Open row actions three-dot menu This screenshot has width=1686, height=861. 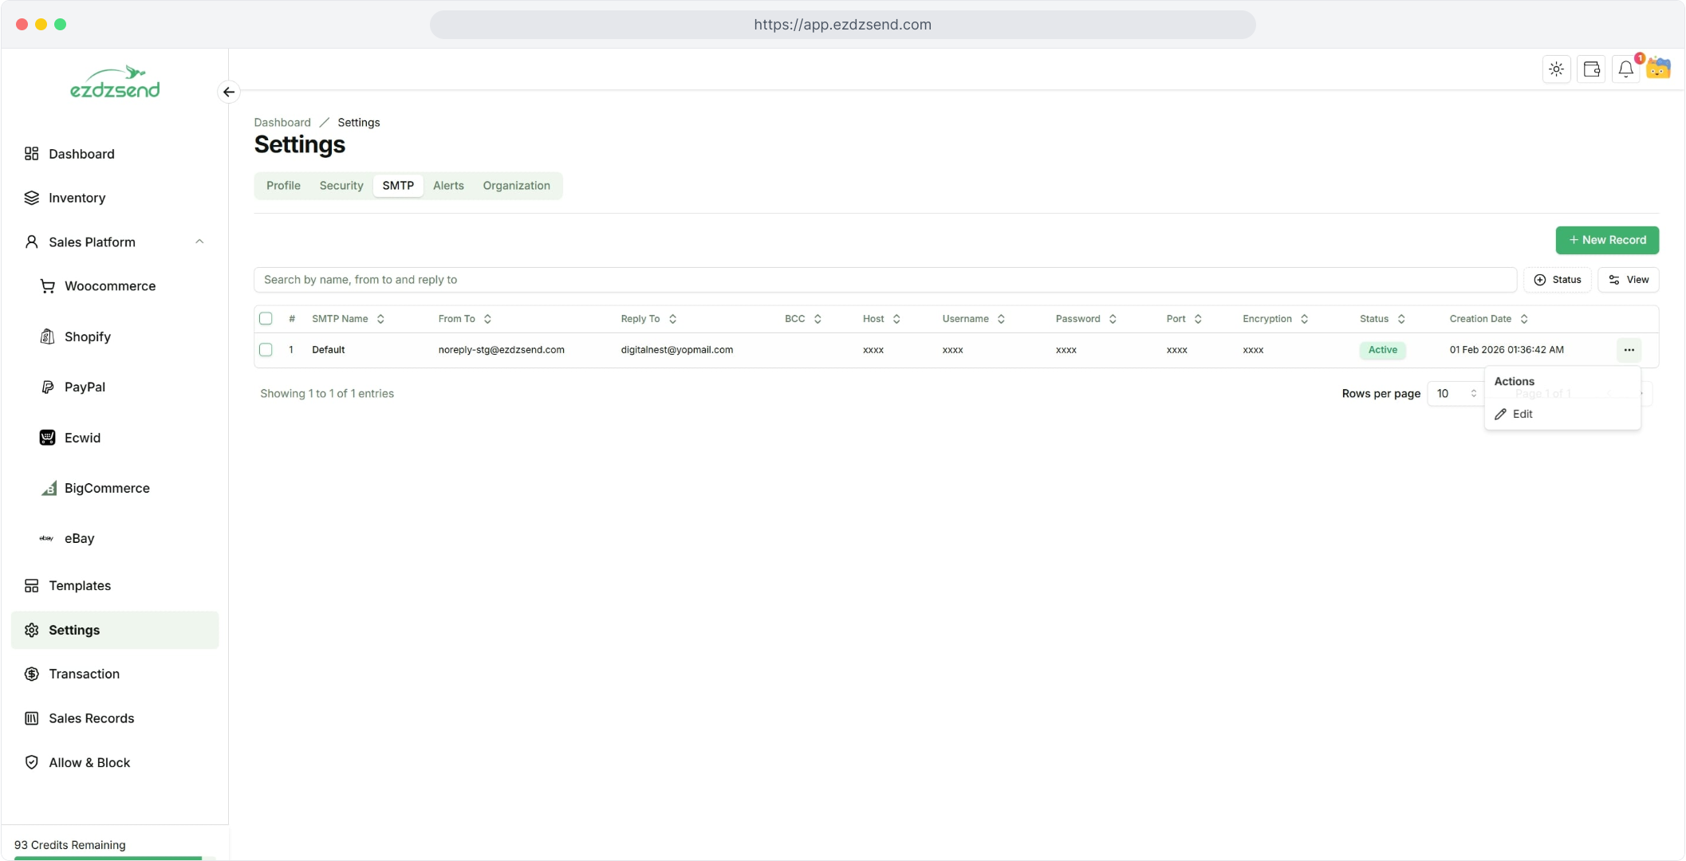1629,350
